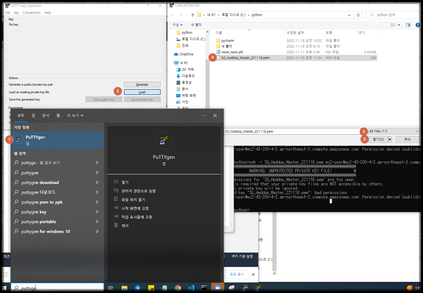Open the 새 폴더 folder in file list

click(296, 46)
